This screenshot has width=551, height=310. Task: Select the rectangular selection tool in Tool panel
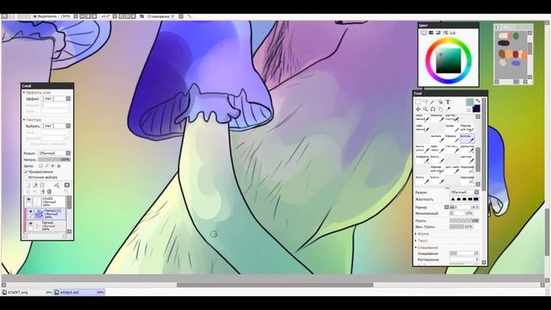coord(418,102)
